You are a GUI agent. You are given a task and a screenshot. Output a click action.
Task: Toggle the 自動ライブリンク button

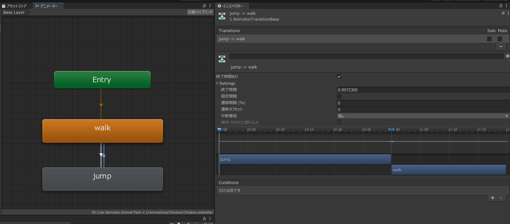(200, 12)
